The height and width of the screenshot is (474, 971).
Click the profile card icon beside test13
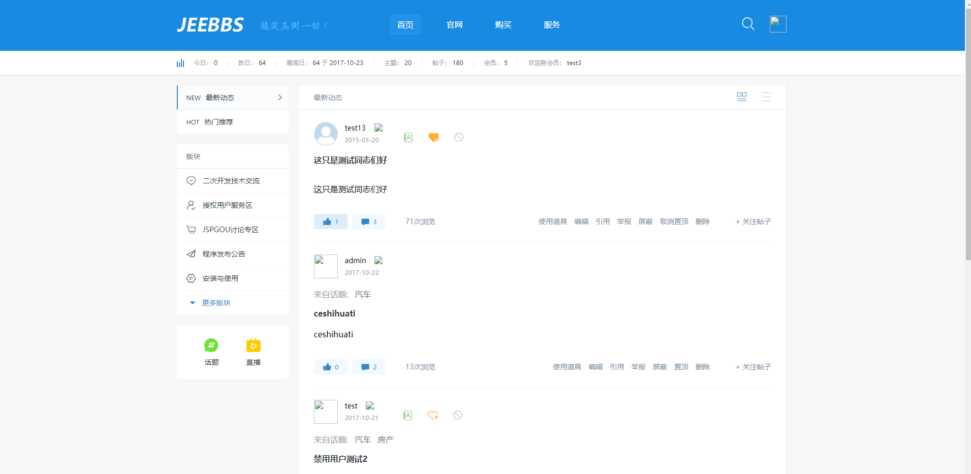point(408,137)
